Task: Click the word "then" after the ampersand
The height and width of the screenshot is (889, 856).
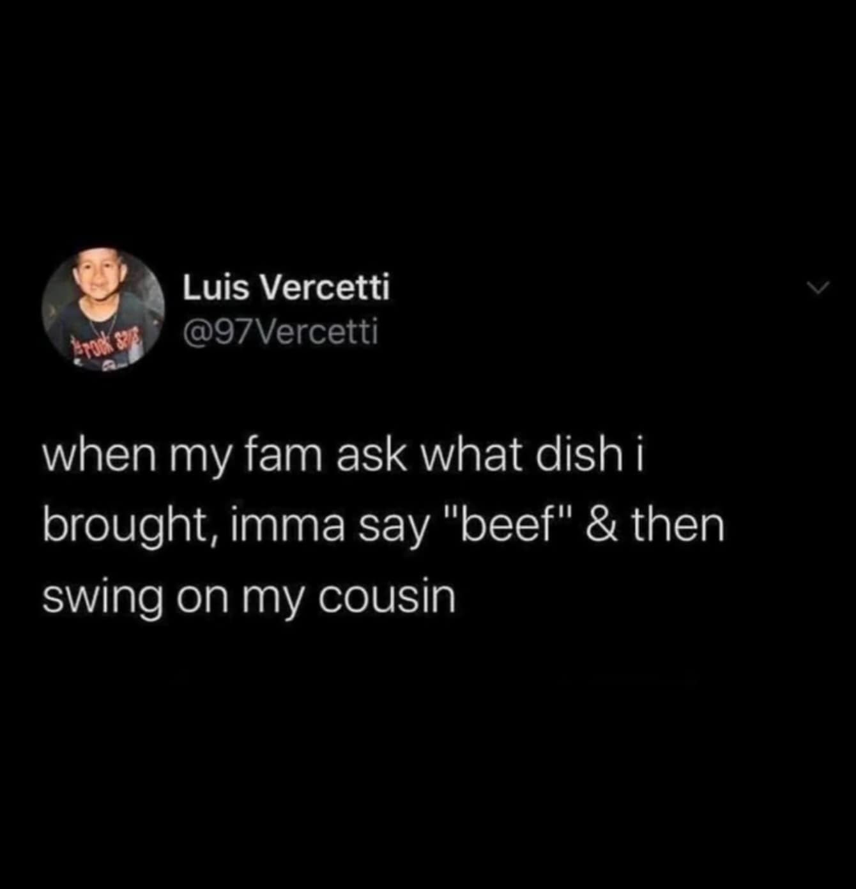Action: (678, 526)
